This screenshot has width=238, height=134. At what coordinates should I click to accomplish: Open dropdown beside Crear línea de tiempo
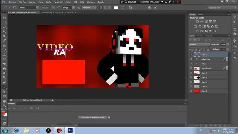(x=109, y=118)
